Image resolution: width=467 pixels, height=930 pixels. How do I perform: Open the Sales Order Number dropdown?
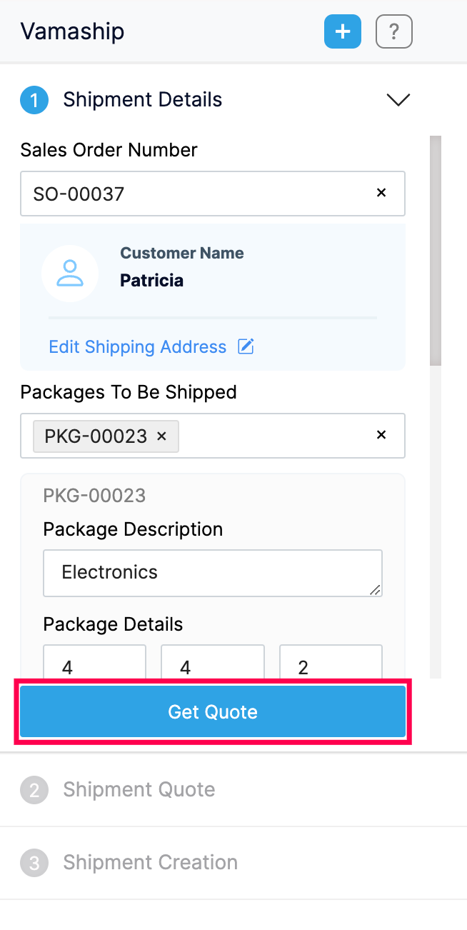click(x=200, y=194)
